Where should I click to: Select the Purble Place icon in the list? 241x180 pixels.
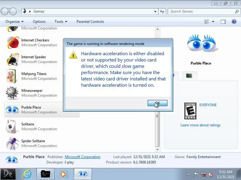(x=12, y=109)
